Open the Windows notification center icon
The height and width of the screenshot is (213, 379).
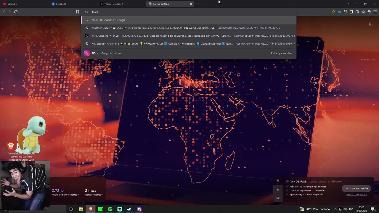(373, 209)
